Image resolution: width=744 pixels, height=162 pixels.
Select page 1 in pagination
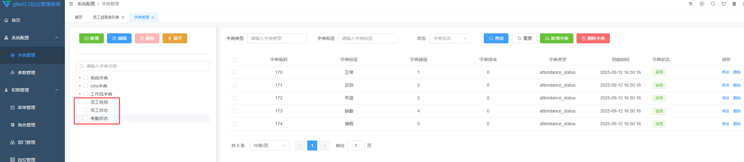tap(312, 145)
